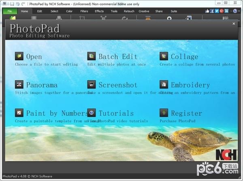This screenshot has width=243, height=181.
Task: Switch to the Effects tab
Action: point(99,11)
